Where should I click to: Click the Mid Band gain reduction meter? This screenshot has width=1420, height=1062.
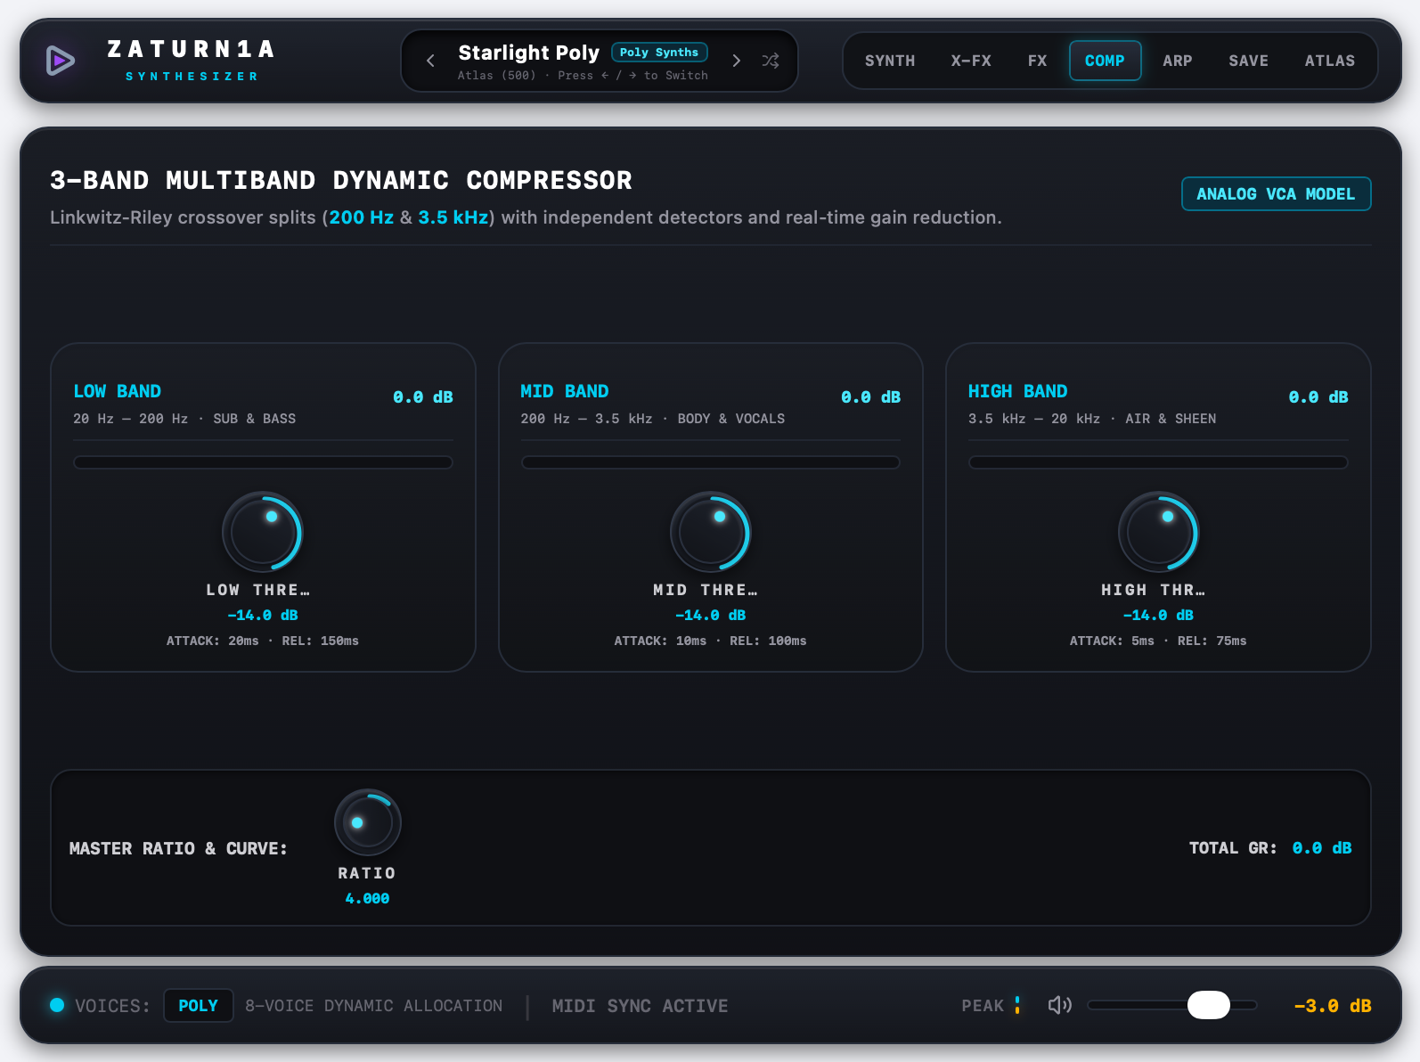(x=711, y=462)
